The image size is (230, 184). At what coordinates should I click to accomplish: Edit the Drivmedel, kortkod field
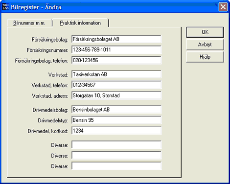tap(116, 131)
